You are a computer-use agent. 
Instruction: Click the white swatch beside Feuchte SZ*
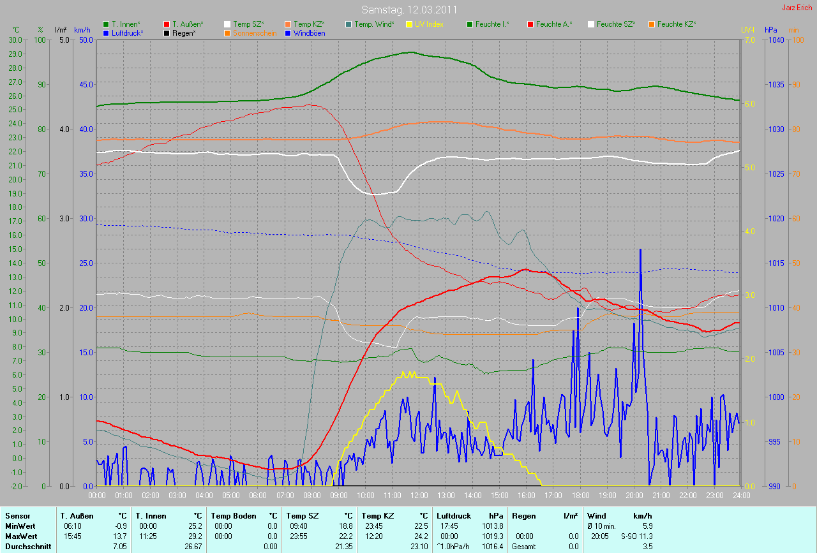pyautogui.click(x=591, y=24)
